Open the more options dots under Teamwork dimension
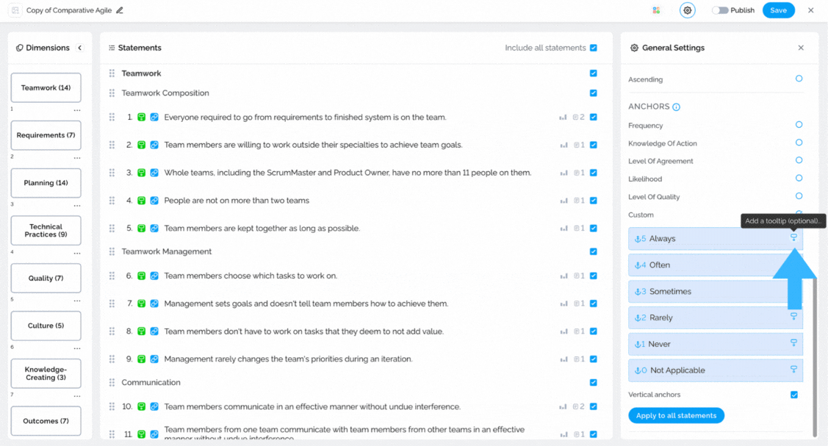Viewport: 828px width, 446px height. 77,110
